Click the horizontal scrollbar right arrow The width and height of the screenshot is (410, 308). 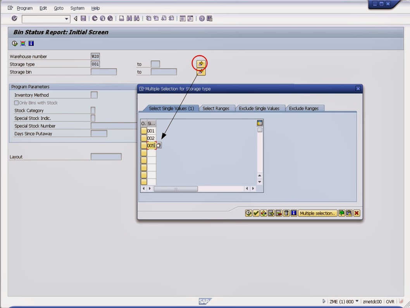pyautogui.click(x=253, y=189)
